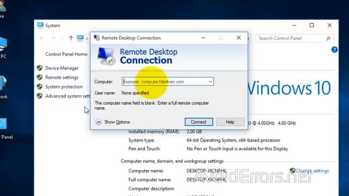
Task: Open the System window help icon
Action: click(x=334, y=50)
